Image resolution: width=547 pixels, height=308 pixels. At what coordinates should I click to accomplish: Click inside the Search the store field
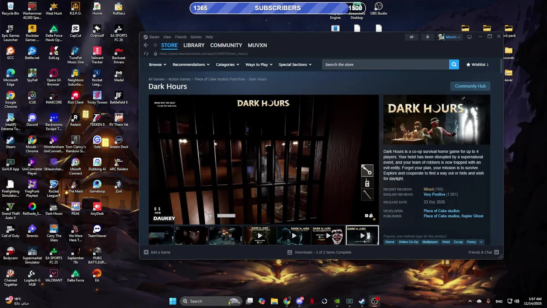click(385, 65)
